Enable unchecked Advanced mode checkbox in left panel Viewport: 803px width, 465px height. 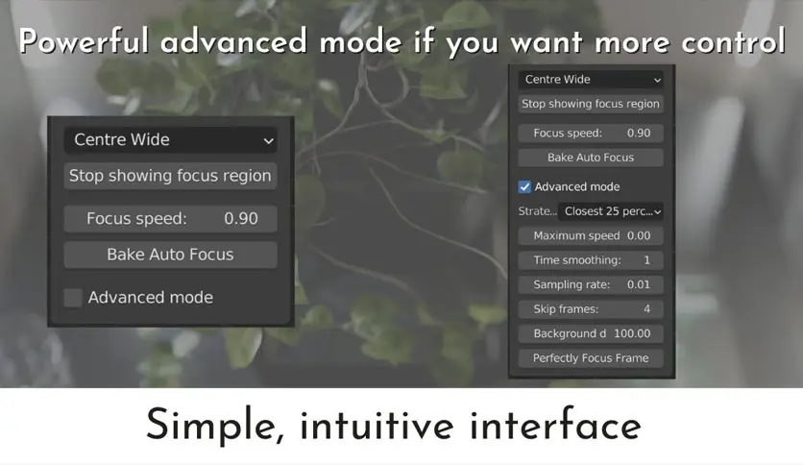pos(73,298)
